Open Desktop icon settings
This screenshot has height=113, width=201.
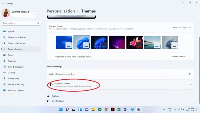[120, 74]
